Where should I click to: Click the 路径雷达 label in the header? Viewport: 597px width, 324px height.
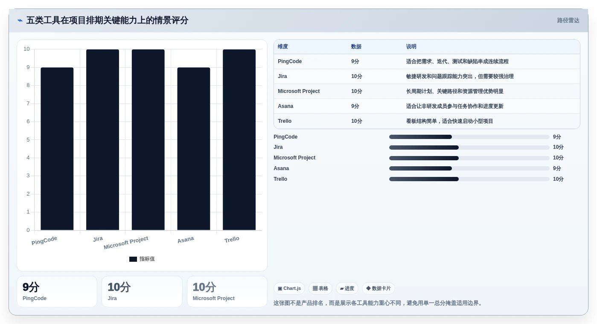point(568,20)
